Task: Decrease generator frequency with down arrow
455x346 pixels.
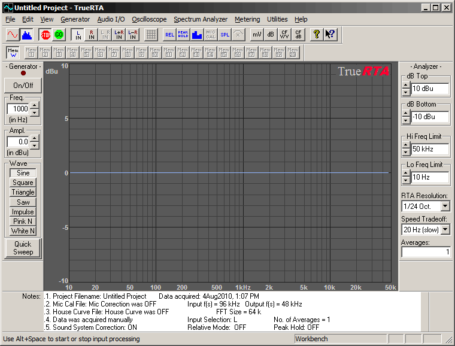Action: coord(34,113)
